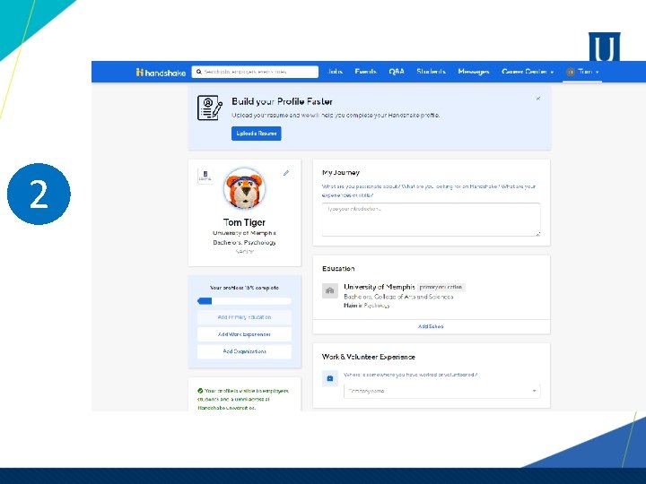Open the Jobs menu item
The image size is (646, 484).
[335, 72]
